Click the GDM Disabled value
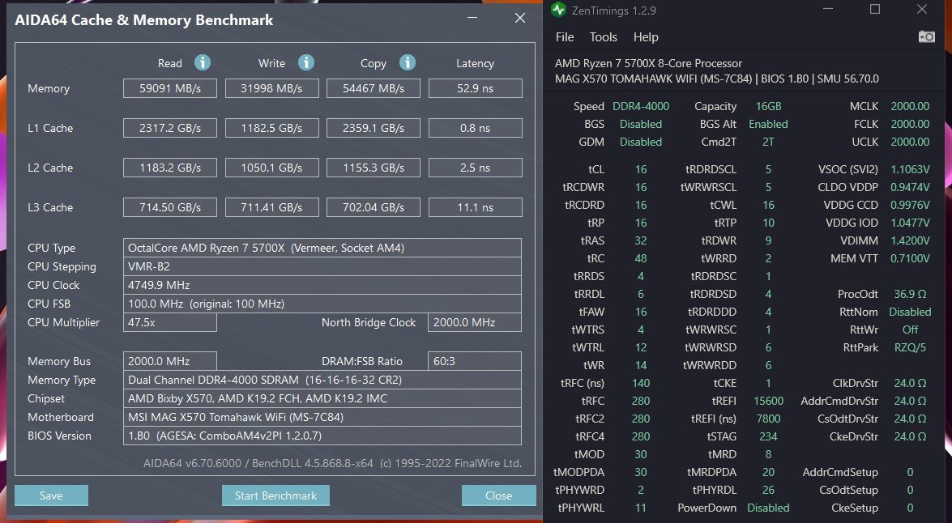 (x=641, y=142)
